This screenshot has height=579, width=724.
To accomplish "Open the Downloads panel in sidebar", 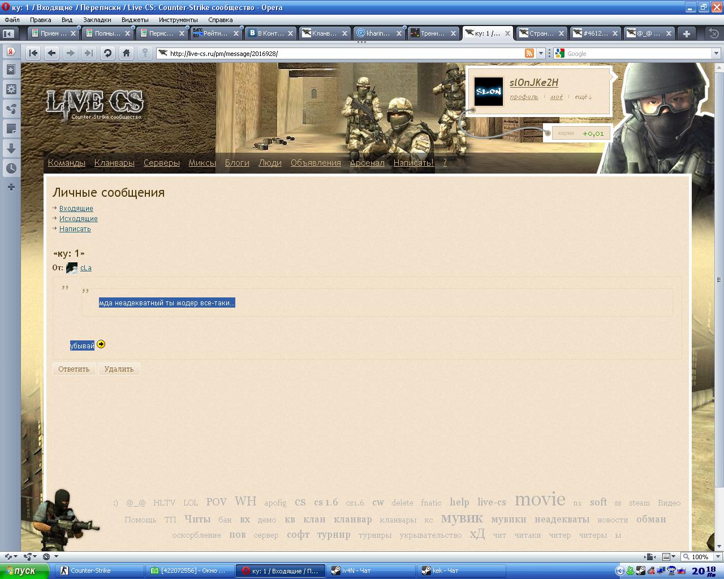I will point(11,149).
